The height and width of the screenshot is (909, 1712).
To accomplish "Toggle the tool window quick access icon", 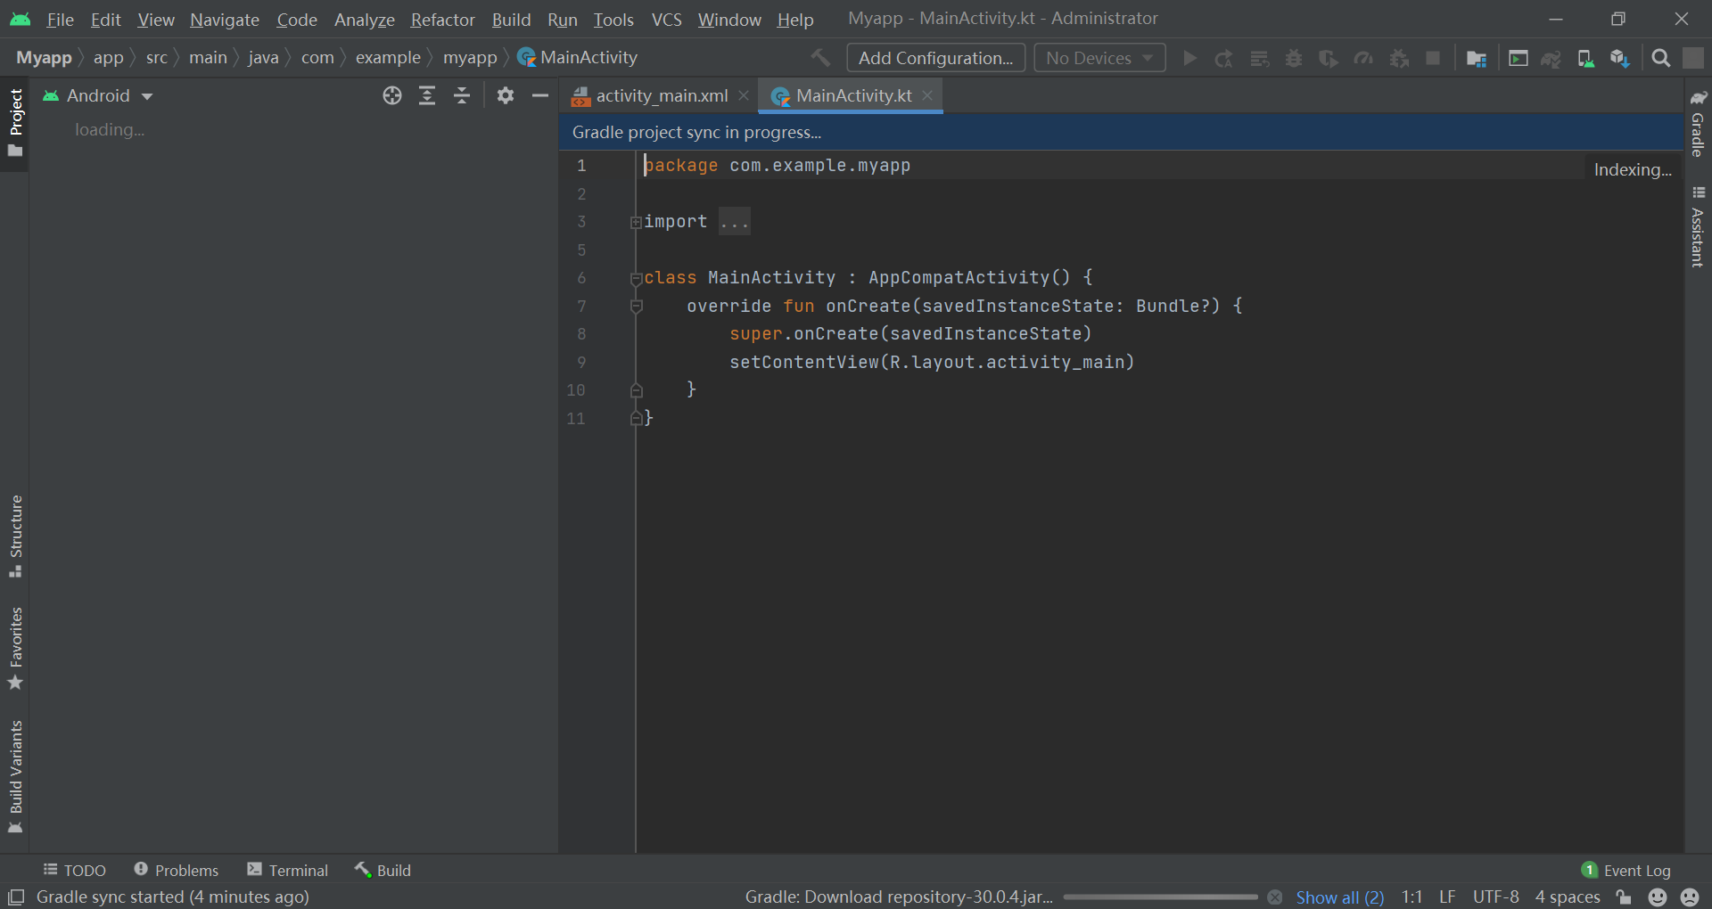I will click(x=16, y=897).
